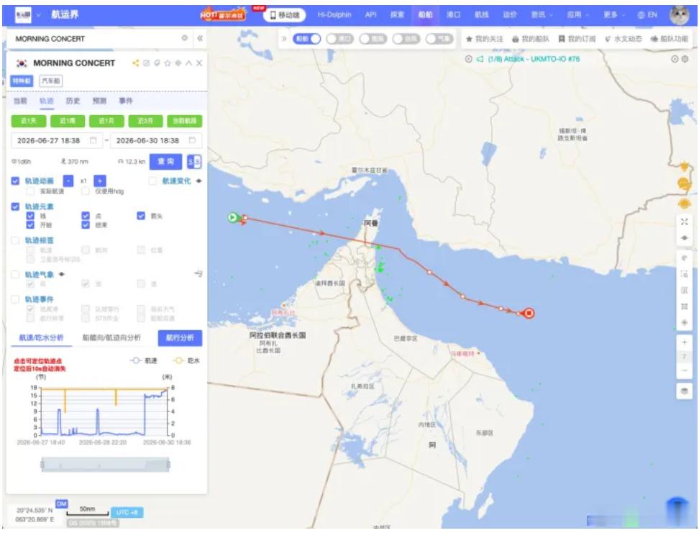
Task: Select the 船艏向/航迹向分析 tab
Action: (111, 337)
